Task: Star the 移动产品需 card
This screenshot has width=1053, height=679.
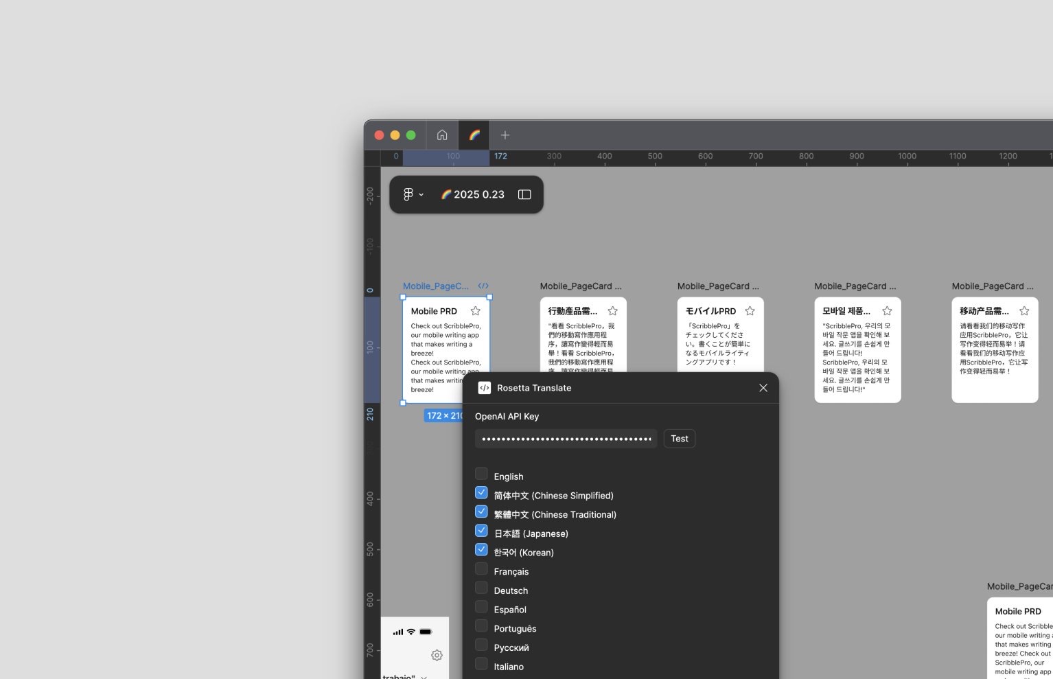Action: tap(1025, 311)
